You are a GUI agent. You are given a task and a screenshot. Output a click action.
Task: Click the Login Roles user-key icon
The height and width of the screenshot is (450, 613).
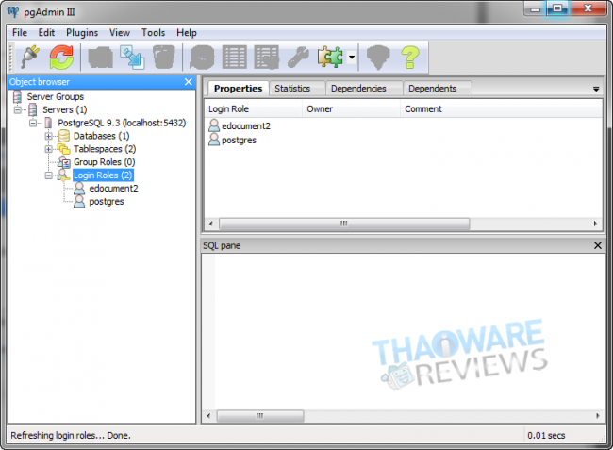click(64, 175)
